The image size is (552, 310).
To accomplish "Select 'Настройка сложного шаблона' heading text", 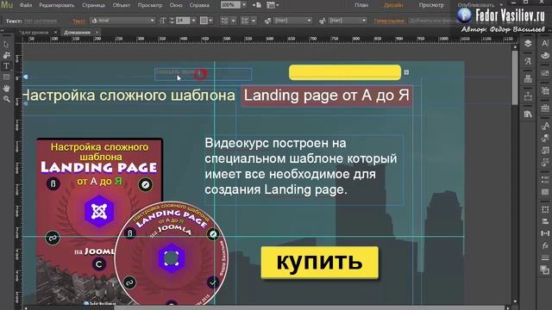I will (x=129, y=96).
